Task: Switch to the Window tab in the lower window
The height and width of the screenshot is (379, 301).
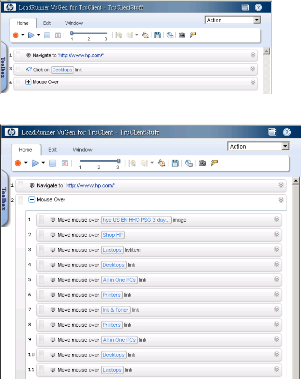Action: click(x=83, y=149)
